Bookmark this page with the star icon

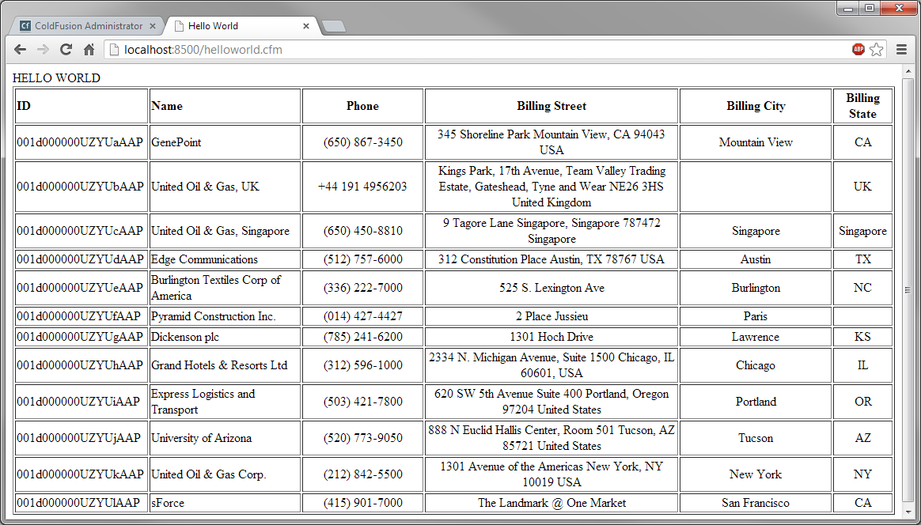point(877,50)
